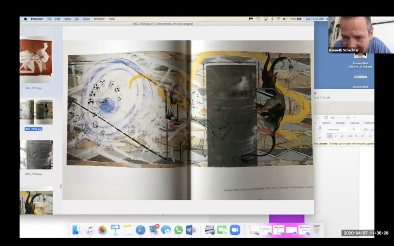Select the last partially visible sidebar thumbnail
Image resolution: width=394 pixels, height=246 pixels.
pos(36,202)
